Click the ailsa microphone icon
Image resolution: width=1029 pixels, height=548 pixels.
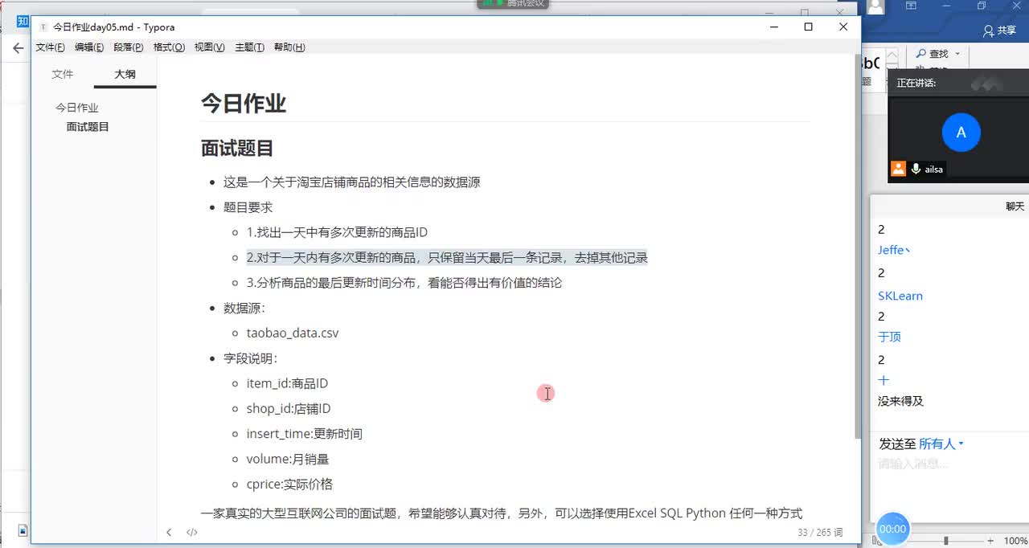[x=916, y=170]
